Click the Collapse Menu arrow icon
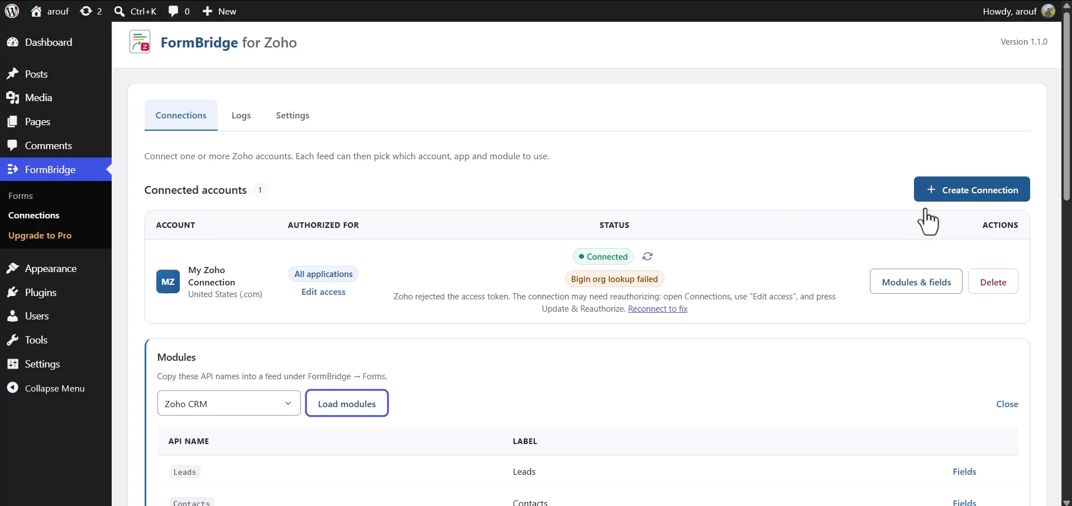 12,388
